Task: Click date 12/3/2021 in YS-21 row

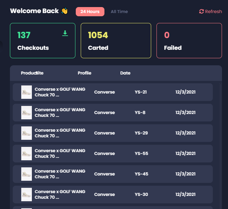Action: point(186,92)
